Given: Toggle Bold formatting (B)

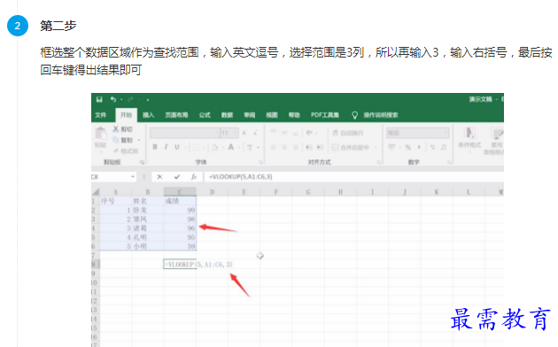Looking at the screenshot, I should (x=155, y=147).
